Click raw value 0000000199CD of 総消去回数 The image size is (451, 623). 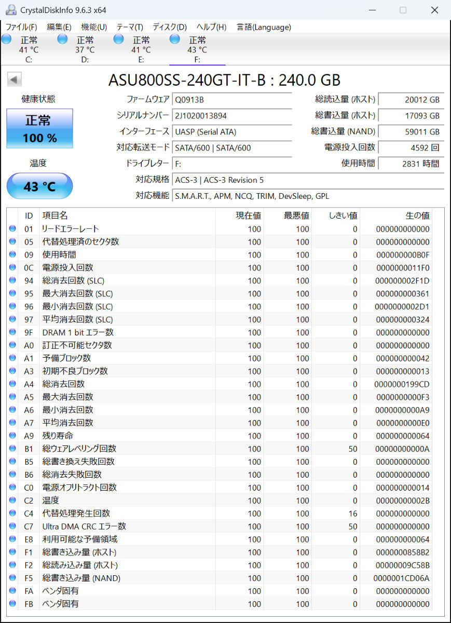tap(402, 384)
